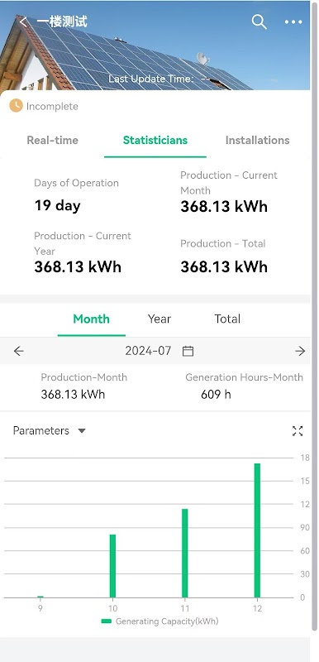Select the Total period tab

(x=227, y=319)
